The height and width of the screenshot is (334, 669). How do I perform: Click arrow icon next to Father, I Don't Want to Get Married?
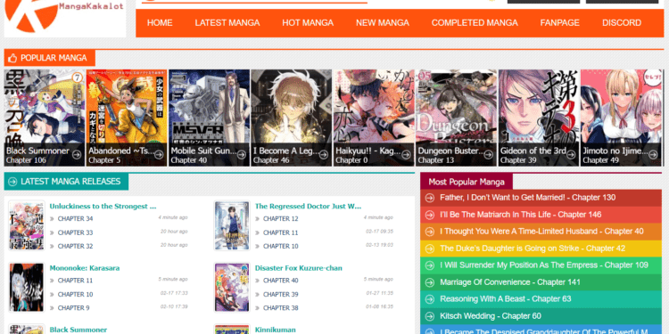(430, 198)
